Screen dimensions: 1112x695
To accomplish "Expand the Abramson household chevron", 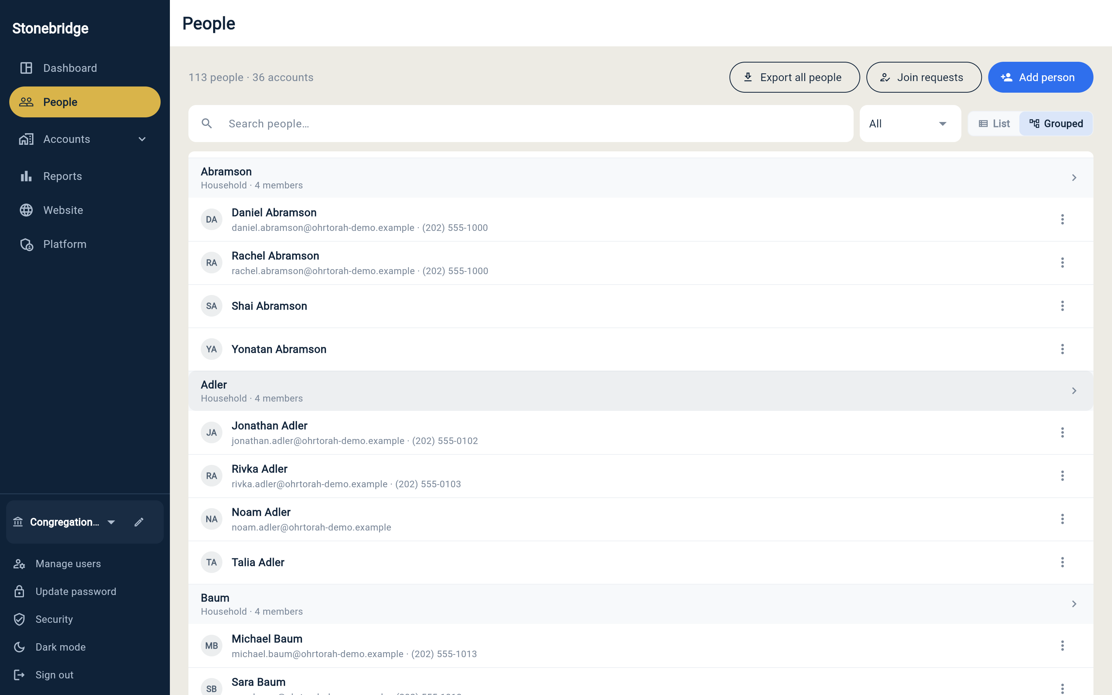I will tap(1074, 178).
